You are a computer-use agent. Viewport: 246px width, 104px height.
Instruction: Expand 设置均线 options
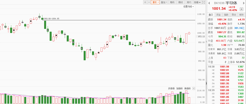point(188,7)
